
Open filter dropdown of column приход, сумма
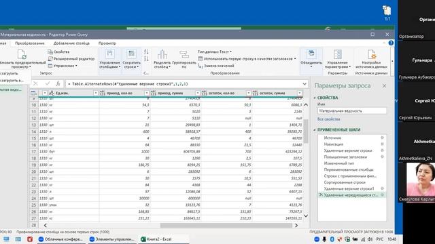[198, 94]
